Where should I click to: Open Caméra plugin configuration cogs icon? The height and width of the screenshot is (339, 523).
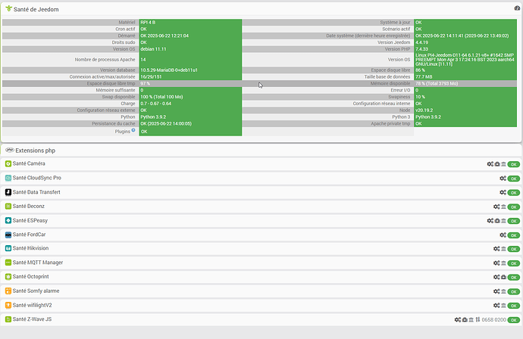(x=490, y=164)
